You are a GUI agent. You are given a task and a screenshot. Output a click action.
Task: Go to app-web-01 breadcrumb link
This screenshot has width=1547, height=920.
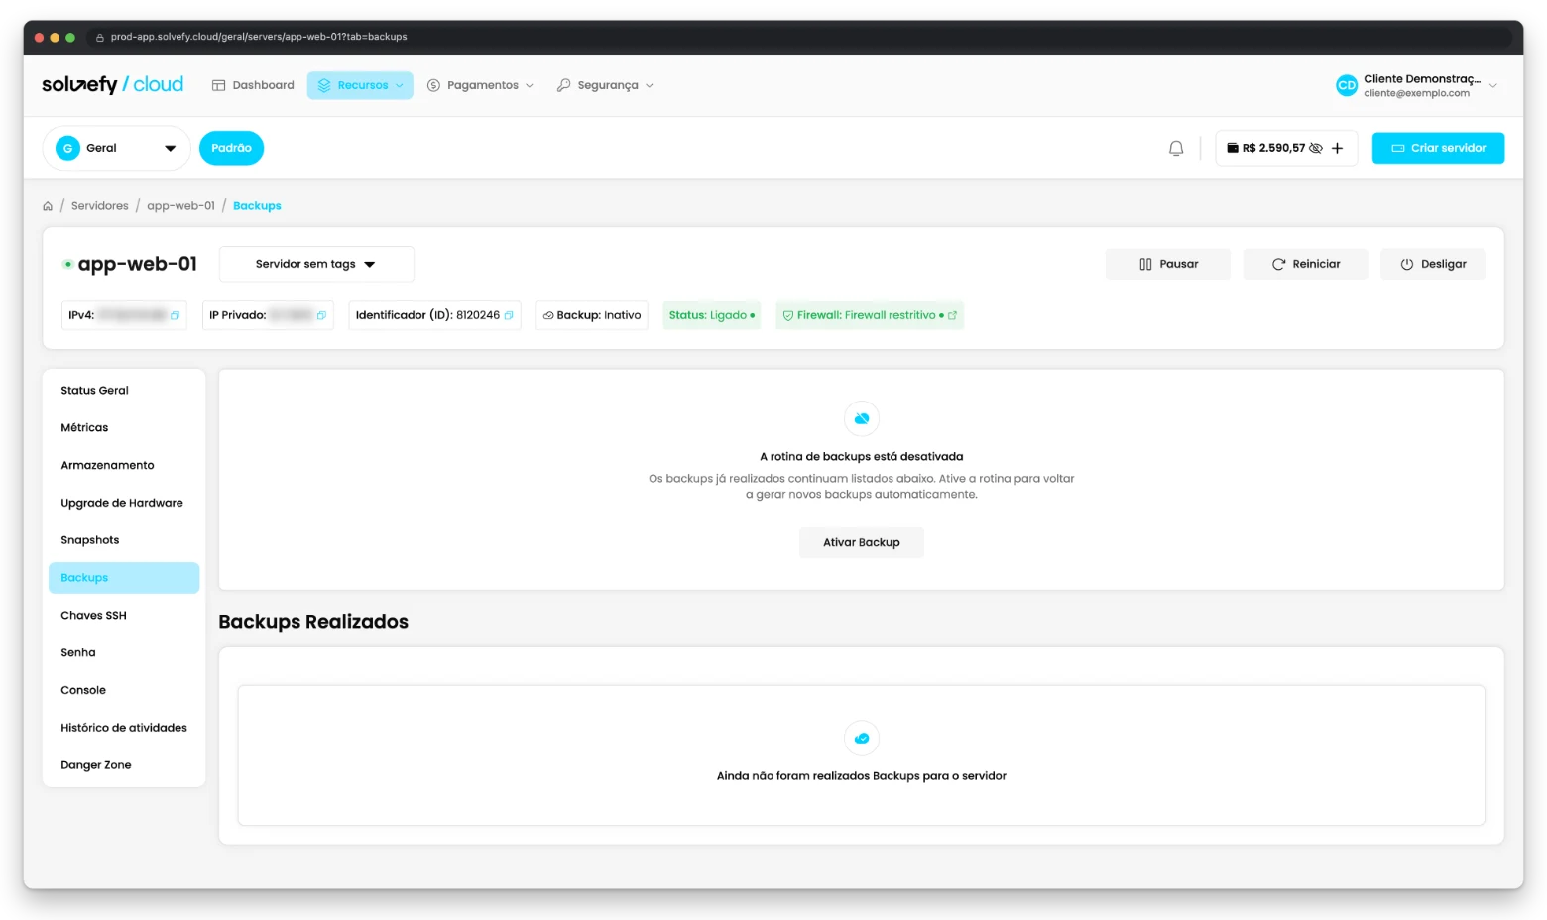coord(180,206)
